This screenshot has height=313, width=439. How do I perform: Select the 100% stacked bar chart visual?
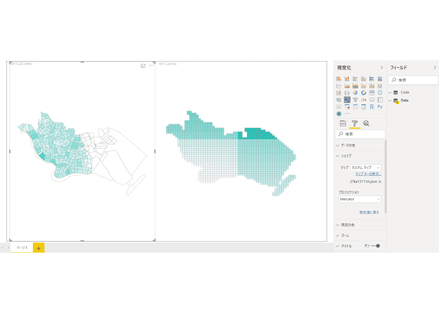click(372, 79)
